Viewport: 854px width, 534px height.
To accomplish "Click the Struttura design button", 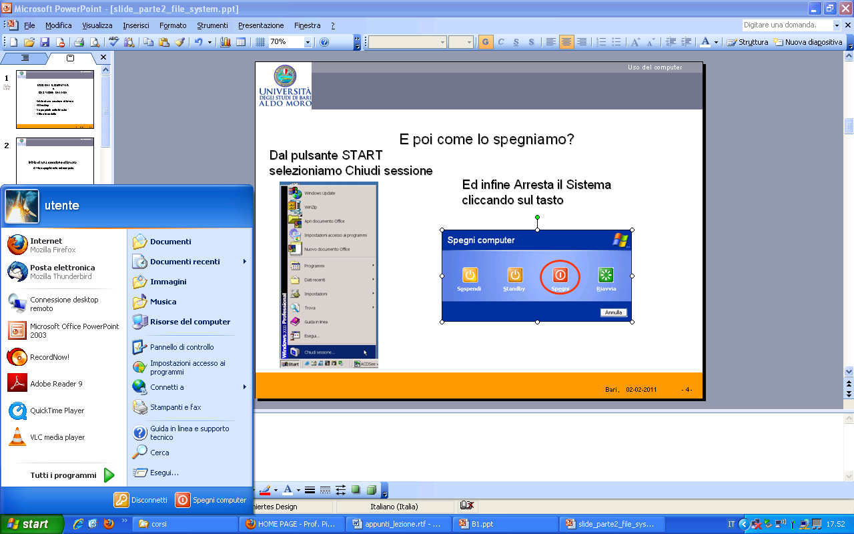I will (748, 42).
